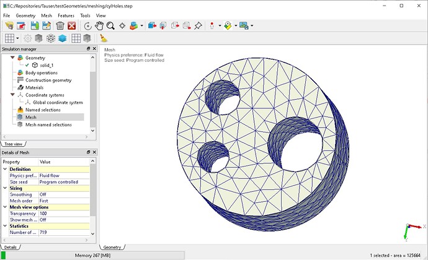
Task: Open the Geometry menu
Action: click(x=25, y=15)
